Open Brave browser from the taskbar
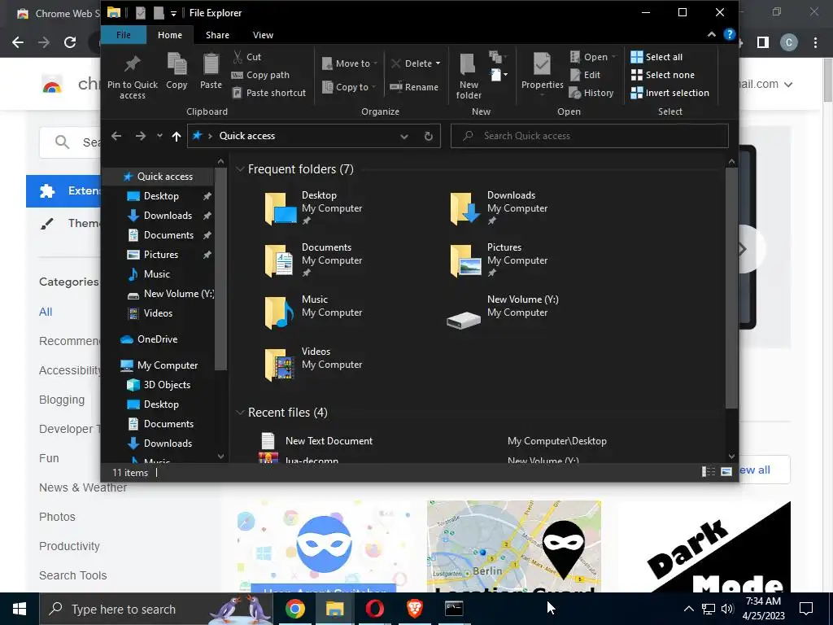 click(414, 609)
